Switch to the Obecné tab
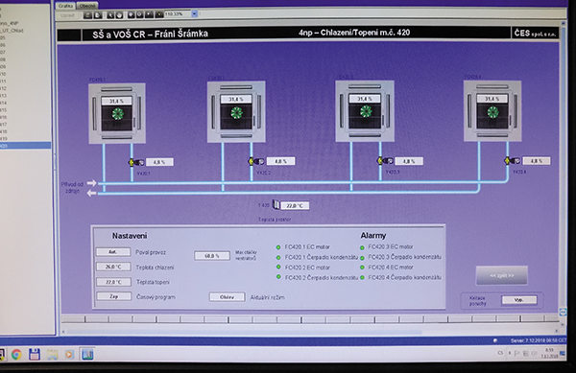 [x=87, y=6]
